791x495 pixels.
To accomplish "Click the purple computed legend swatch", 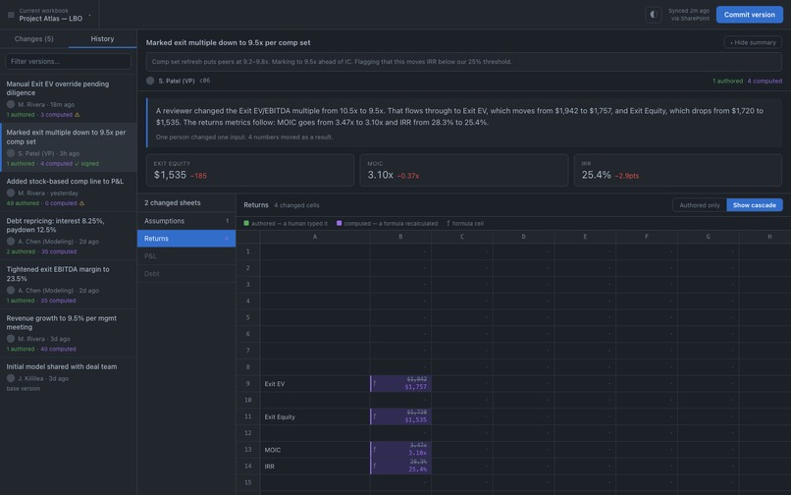I will click(339, 223).
